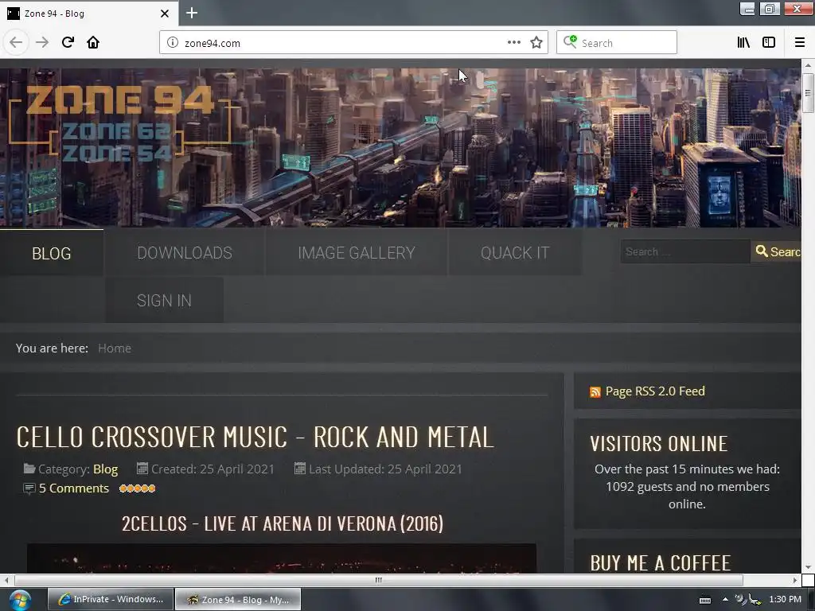
Task: Open the IMAGE GALLERY menu item
Action: click(x=357, y=252)
